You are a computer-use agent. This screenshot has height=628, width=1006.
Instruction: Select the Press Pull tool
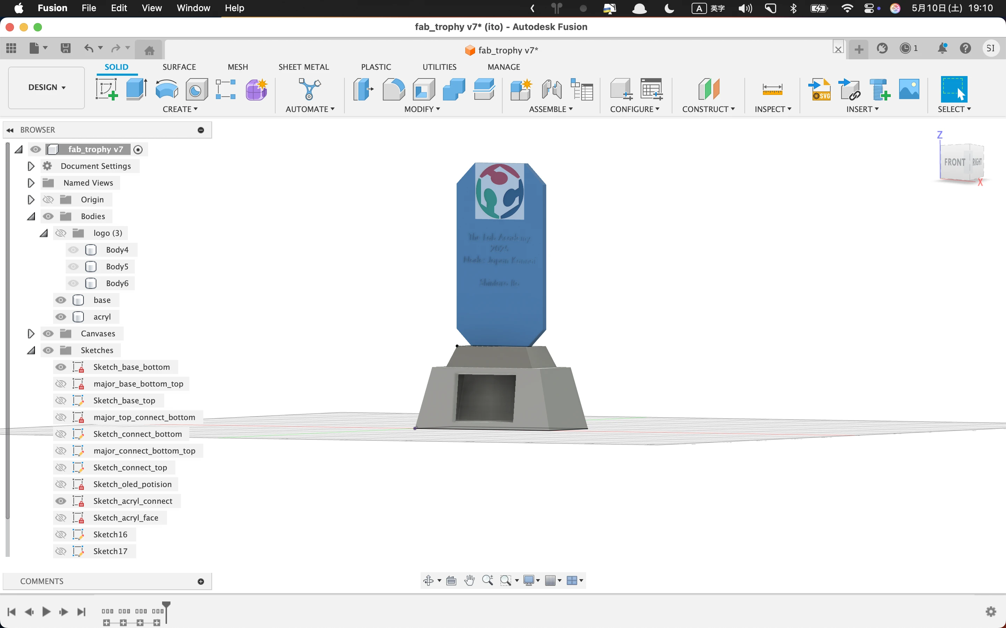point(363,89)
